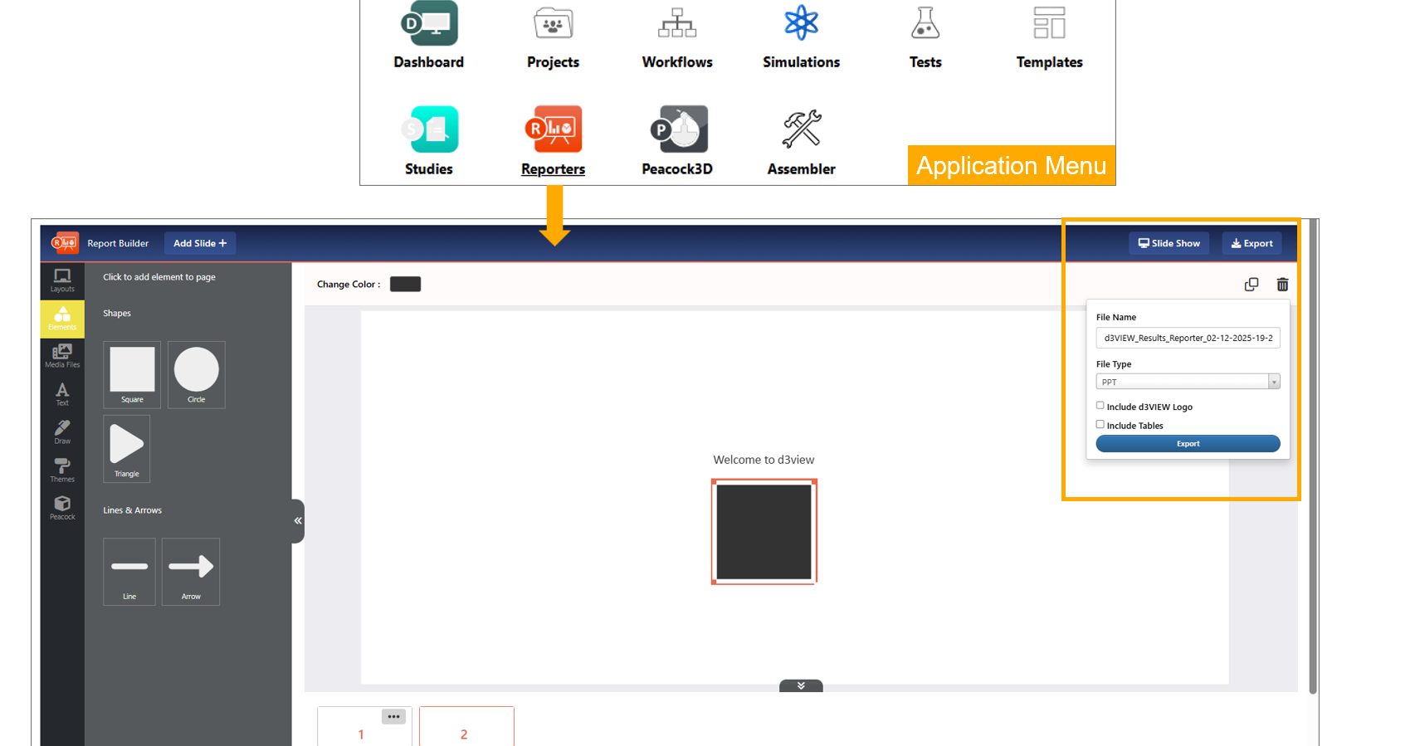Select the Media Files sidebar icon
Viewport: 1415px width, 746px height.
62,356
